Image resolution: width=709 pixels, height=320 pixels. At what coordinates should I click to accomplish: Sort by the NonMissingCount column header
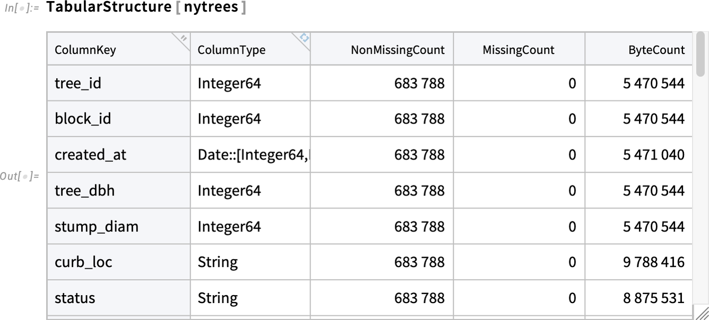[x=382, y=49]
